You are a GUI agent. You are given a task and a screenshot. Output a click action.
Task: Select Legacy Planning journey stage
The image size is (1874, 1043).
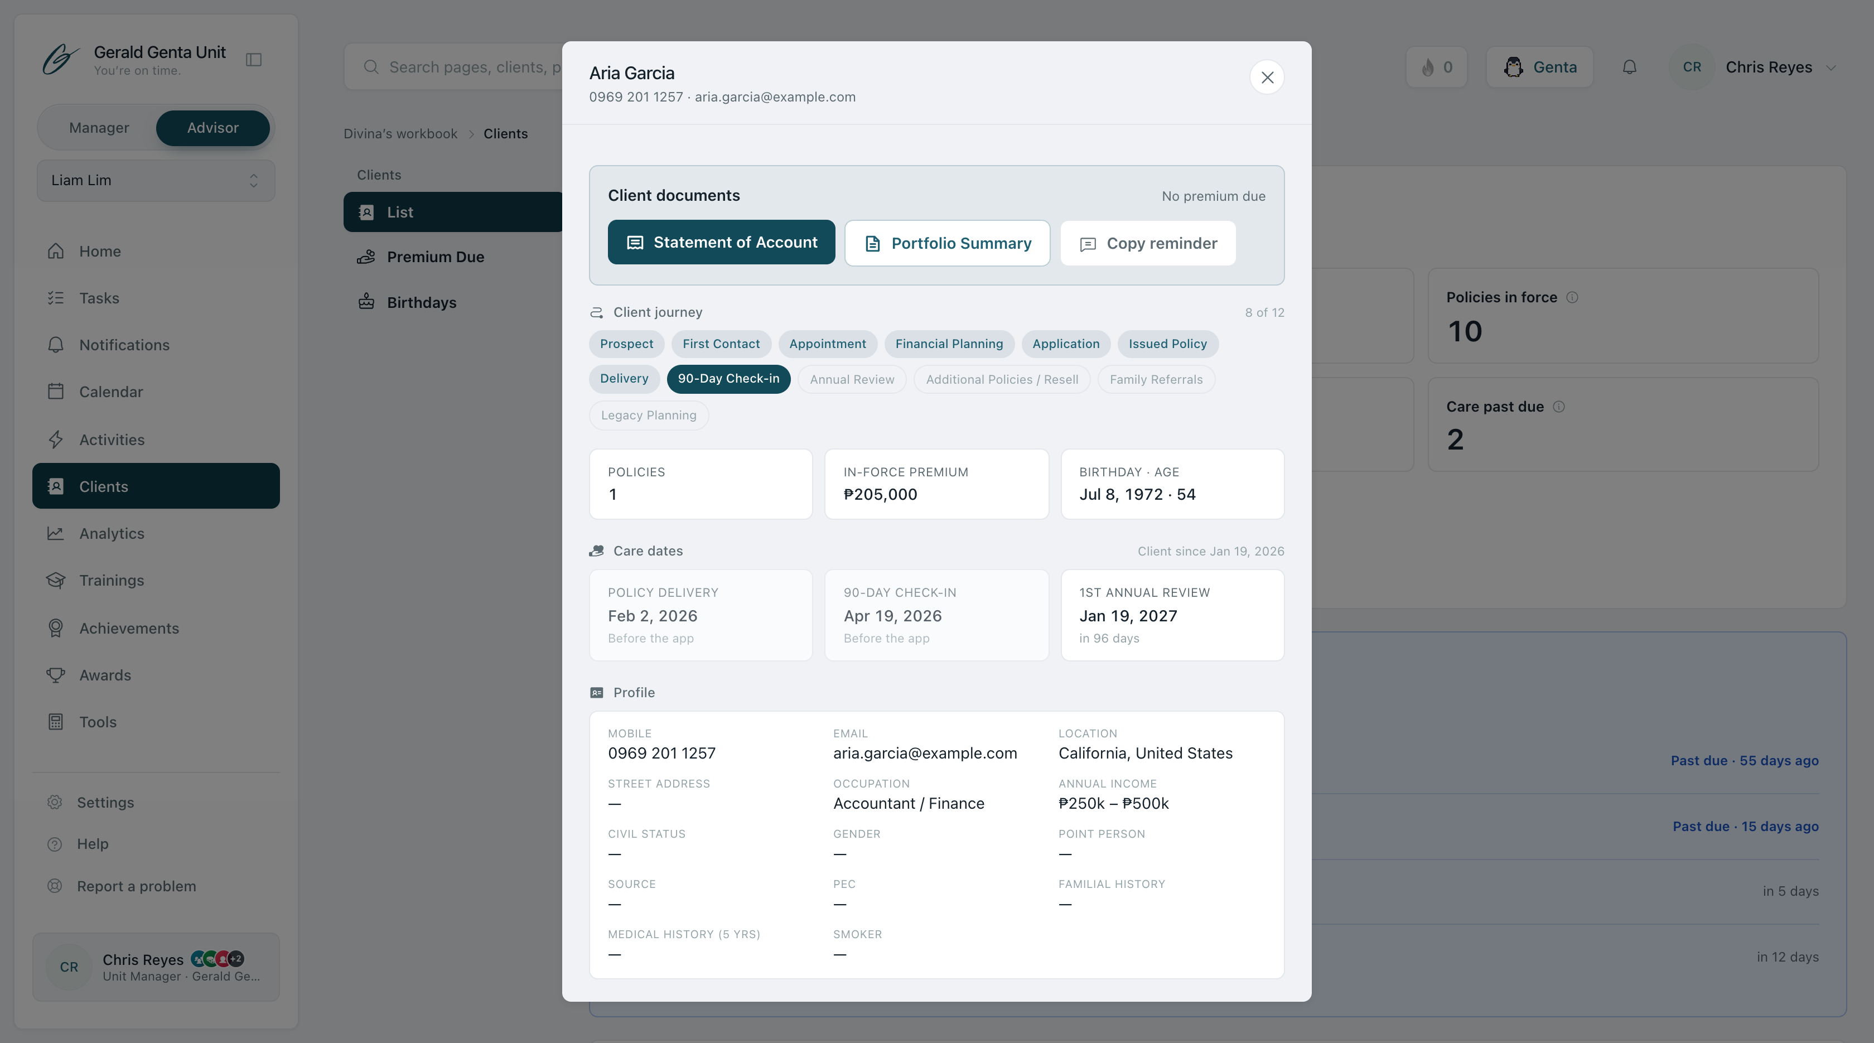[648, 416]
